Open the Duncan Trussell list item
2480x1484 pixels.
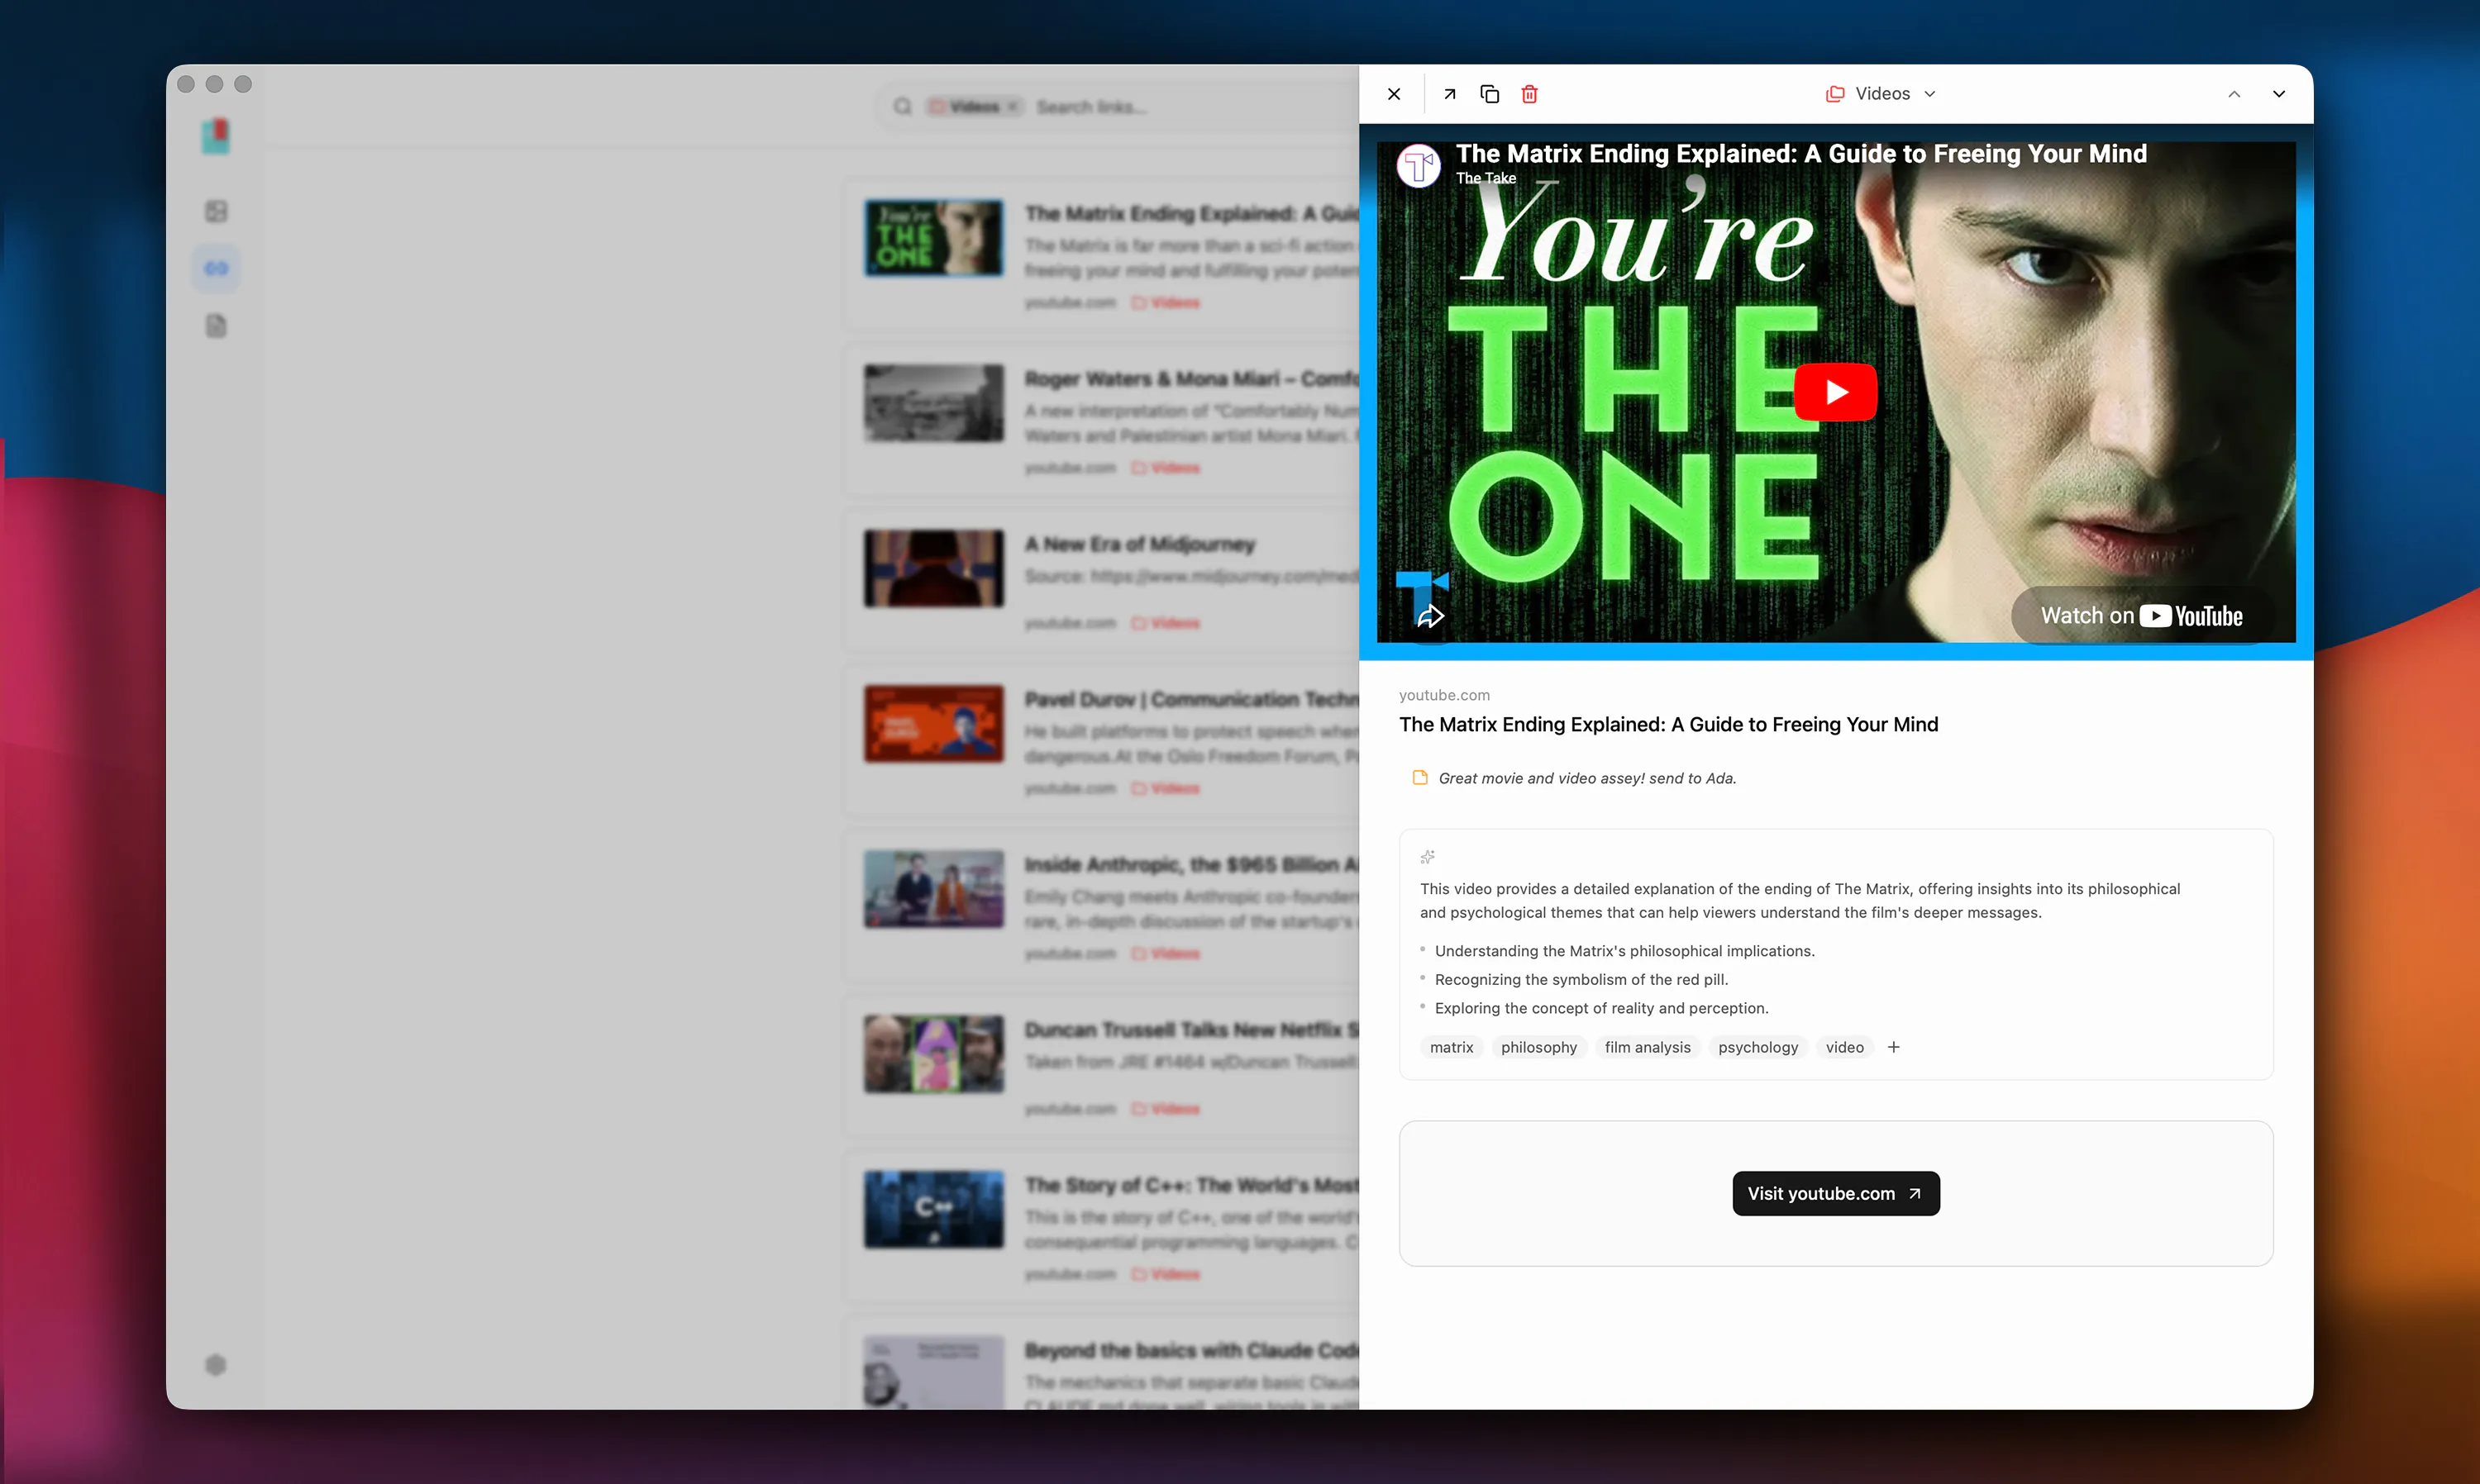[1103, 1066]
